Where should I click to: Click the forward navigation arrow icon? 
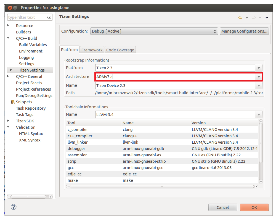253,18
